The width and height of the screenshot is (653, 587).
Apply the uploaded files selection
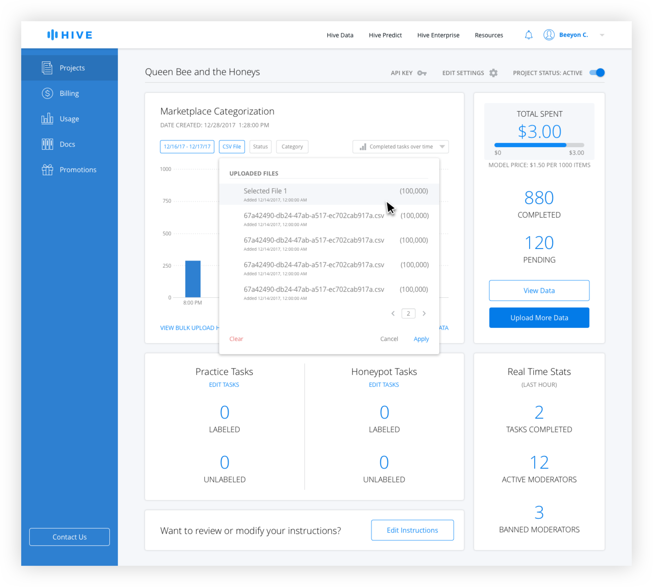pyautogui.click(x=421, y=339)
